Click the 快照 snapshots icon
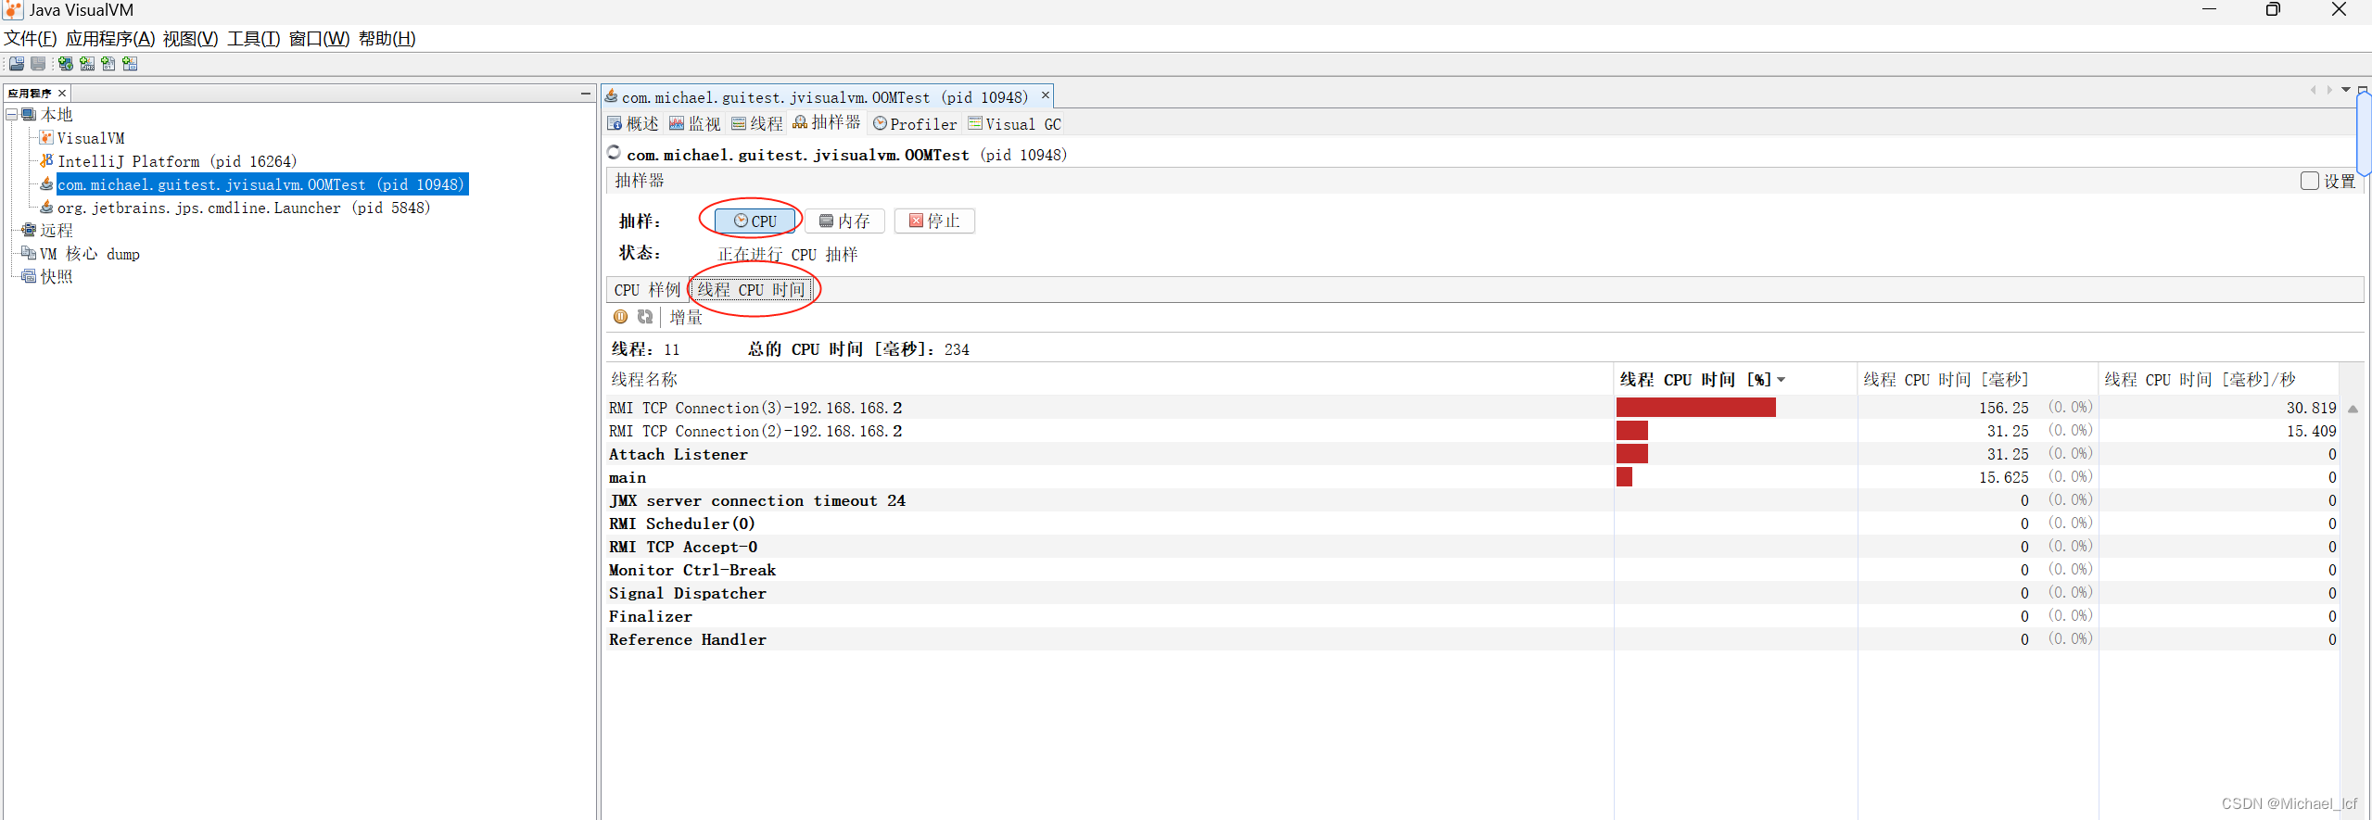The width and height of the screenshot is (2372, 820). point(29,277)
